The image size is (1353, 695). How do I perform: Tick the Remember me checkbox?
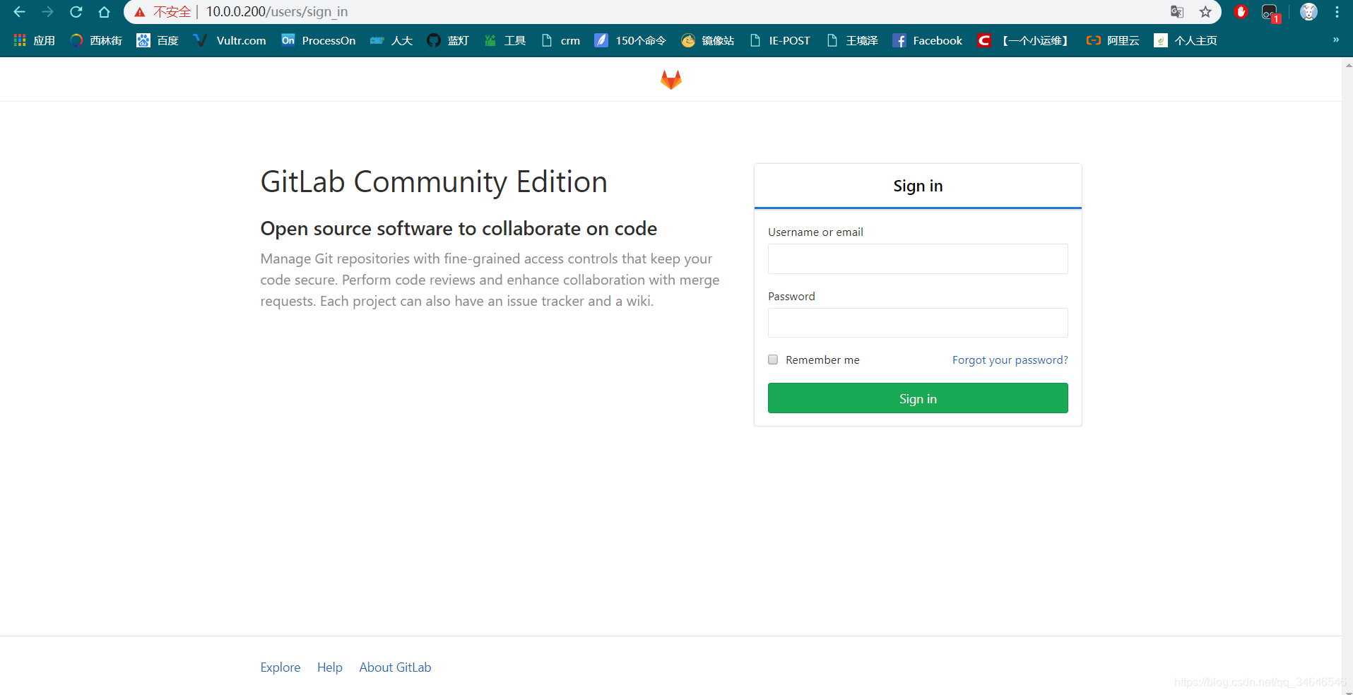[773, 360]
